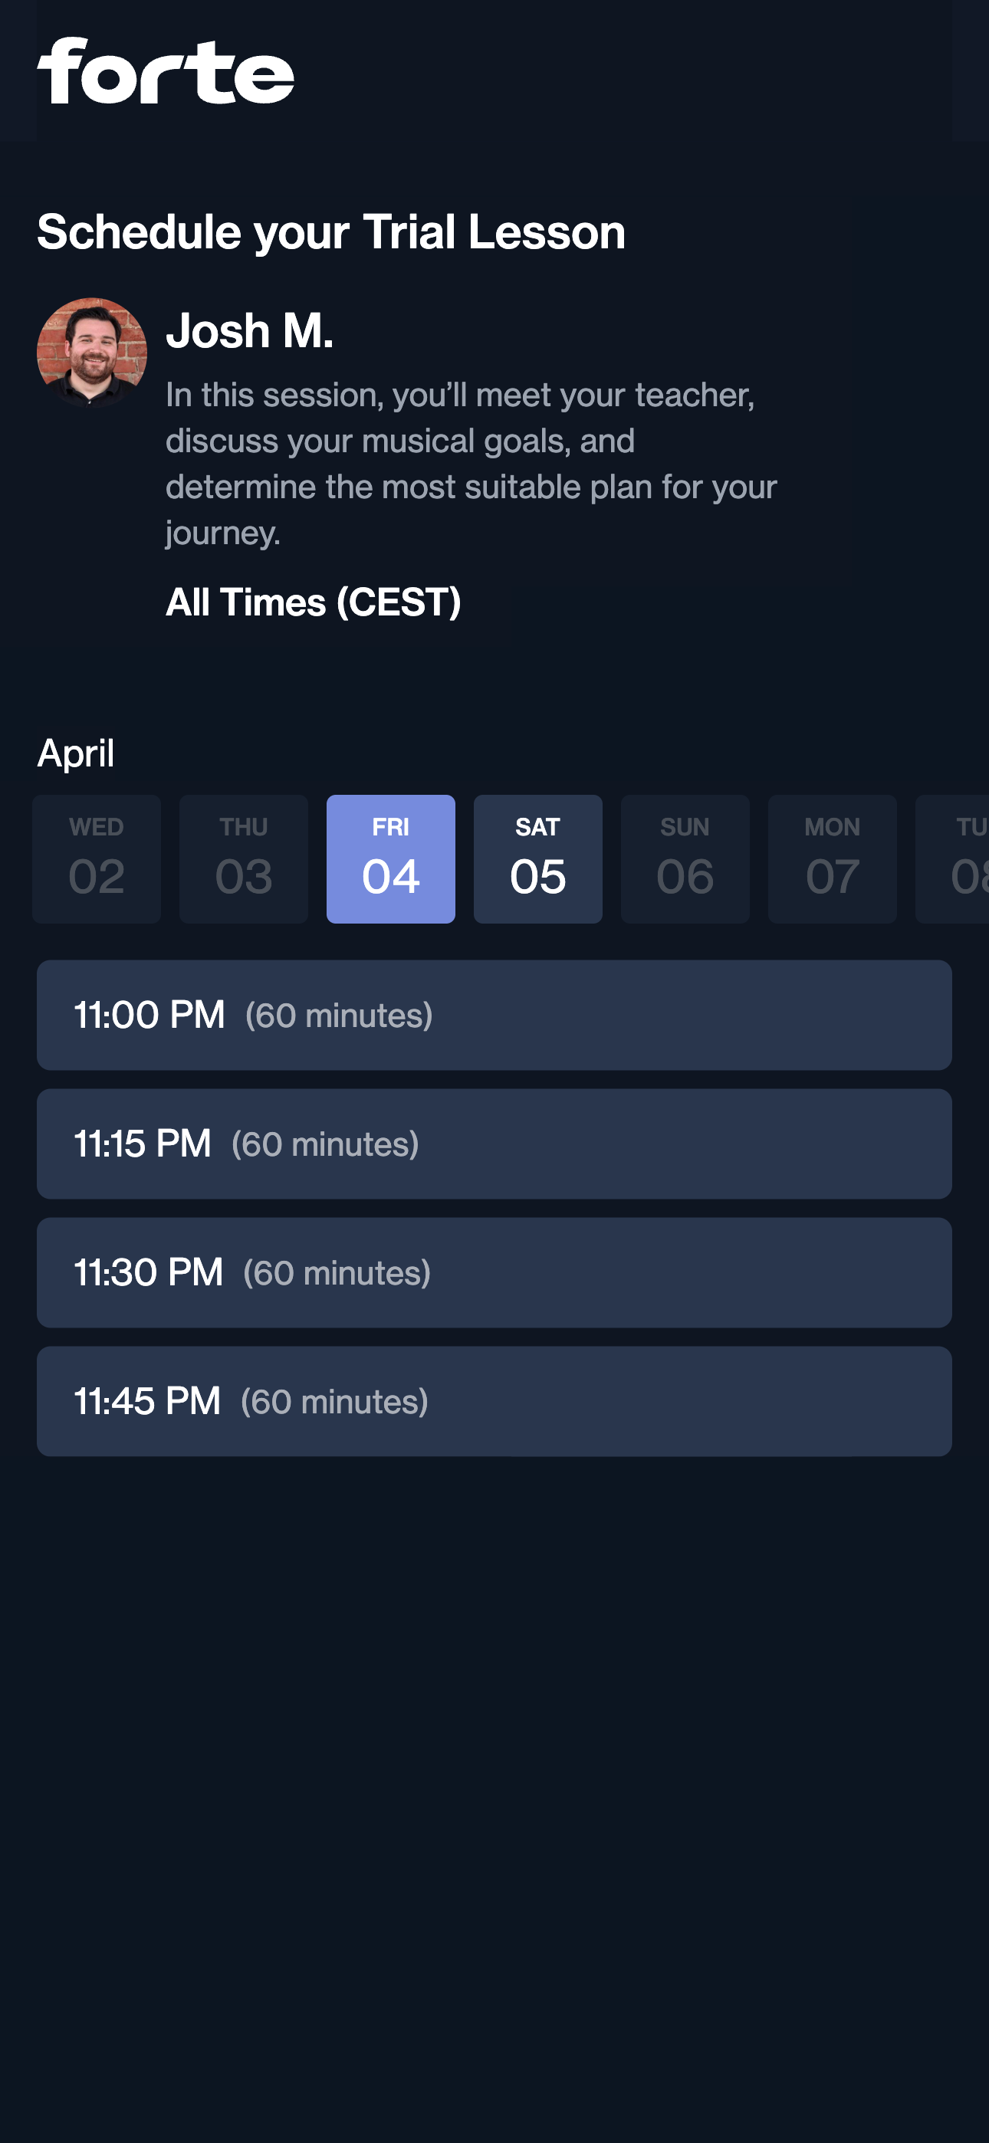Choose Thursday 03 in the date strip
The height and width of the screenshot is (2143, 989).
tap(243, 858)
